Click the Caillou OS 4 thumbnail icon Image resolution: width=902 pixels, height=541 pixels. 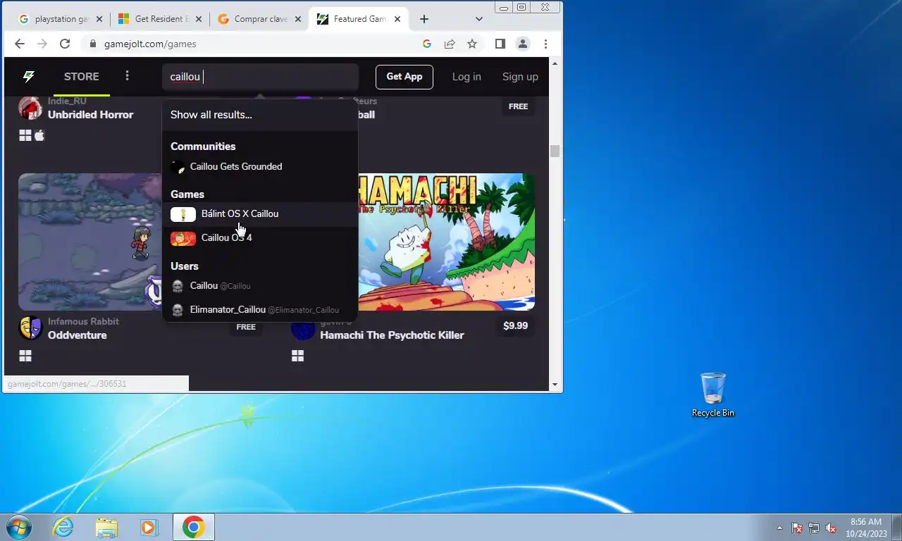pos(183,238)
